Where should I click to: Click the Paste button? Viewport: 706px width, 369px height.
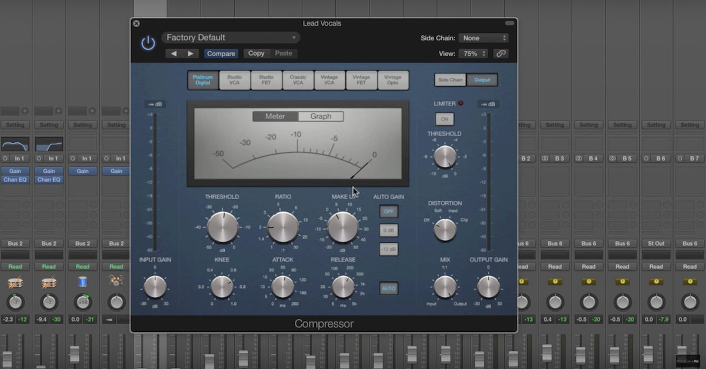284,53
